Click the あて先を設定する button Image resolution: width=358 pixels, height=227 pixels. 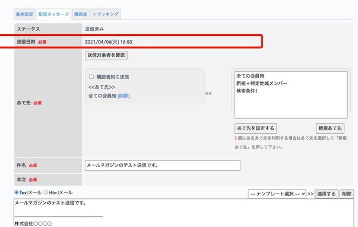pyautogui.click(x=256, y=128)
